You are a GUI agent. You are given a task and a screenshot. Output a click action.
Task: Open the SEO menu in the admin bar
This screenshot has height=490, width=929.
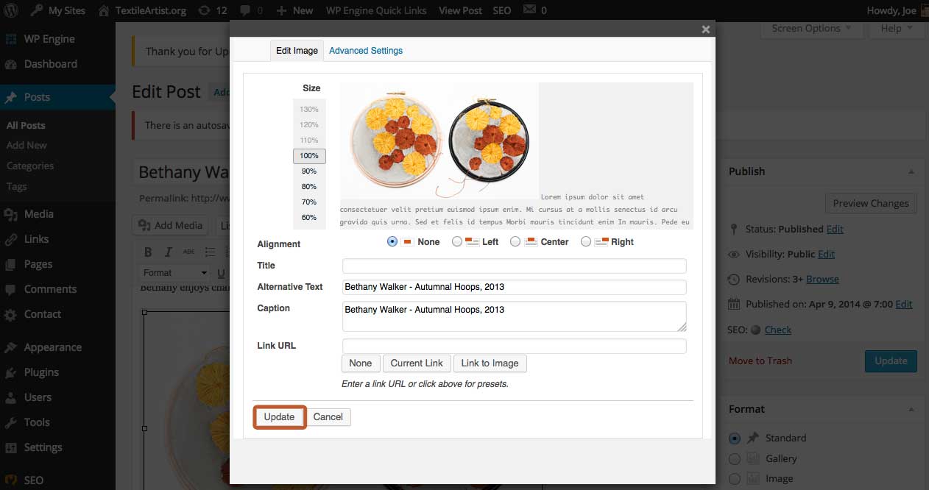click(501, 10)
